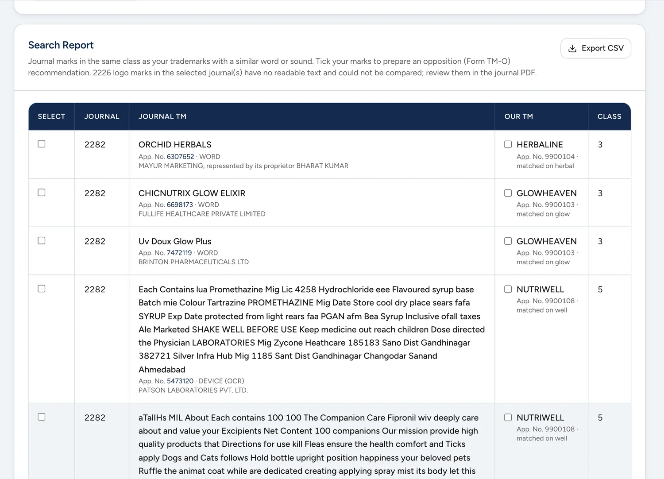This screenshot has height=479, width=664.
Task: Click FULLIFE HEALTHCARE PRIVATE LIMITED text
Action: [x=202, y=214]
